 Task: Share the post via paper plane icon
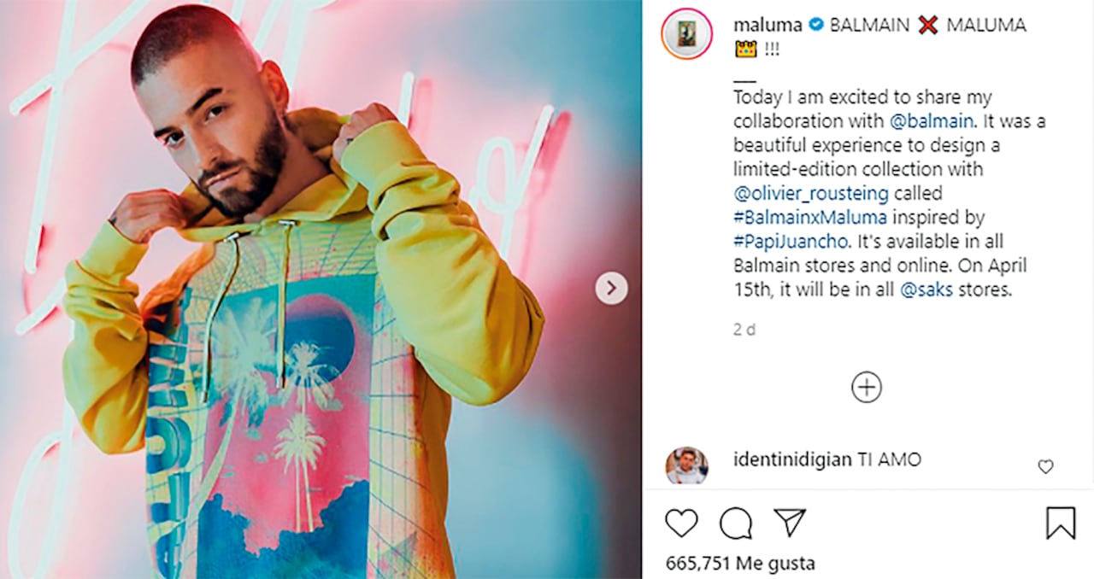[x=789, y=523]
